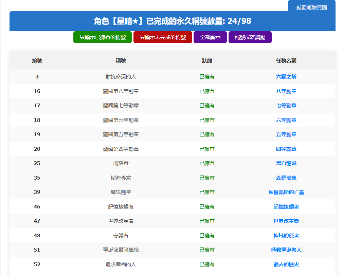Select title text 對抗命運的人
Screen dimensions: 343x275
point(121,77)
